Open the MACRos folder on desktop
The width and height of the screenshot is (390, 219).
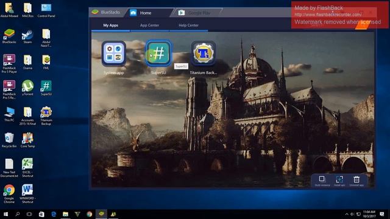pos(27,10)
